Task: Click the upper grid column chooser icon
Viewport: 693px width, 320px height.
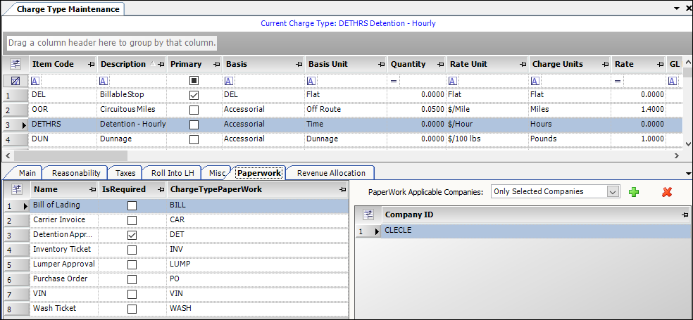Action: 15,64
